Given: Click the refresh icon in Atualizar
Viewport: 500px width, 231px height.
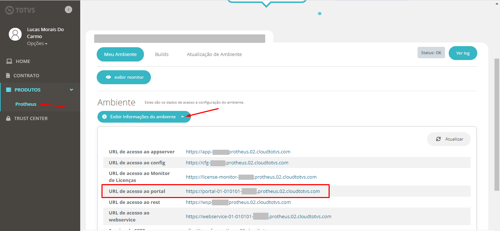Looking at the screenshot, I should (438, 139).
